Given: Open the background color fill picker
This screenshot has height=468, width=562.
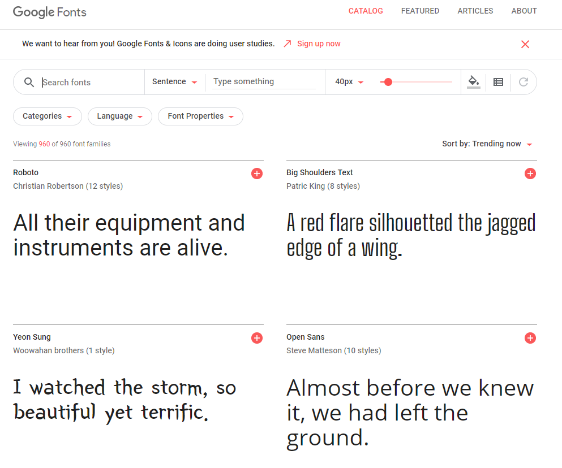Looking at the screenshot, I should (474, 82).
